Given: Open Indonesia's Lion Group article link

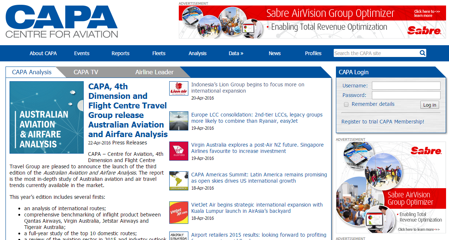Looking at the screenshot, I should coord(248,88).
